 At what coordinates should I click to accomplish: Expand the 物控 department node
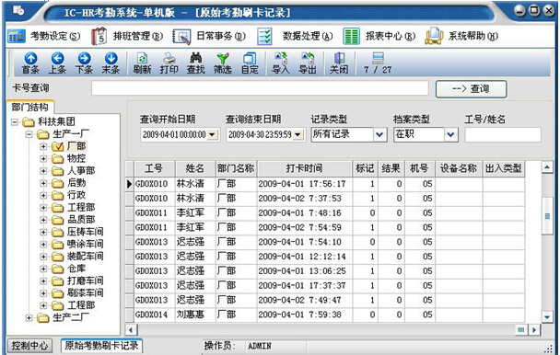point(43,158)
